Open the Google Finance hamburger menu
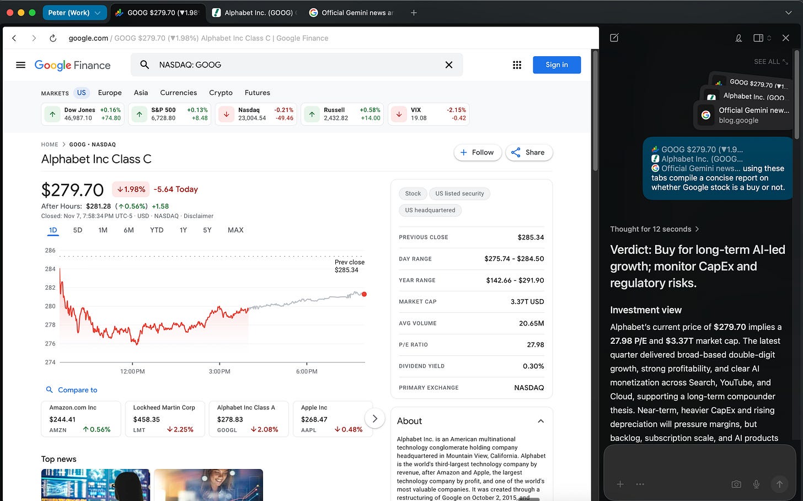803x501 pixels. (x=21, y=65)
